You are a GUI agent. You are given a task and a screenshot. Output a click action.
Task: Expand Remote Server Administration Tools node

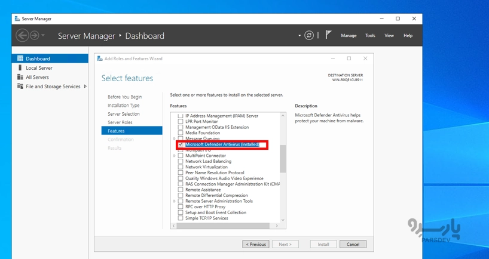pos(175,201)
